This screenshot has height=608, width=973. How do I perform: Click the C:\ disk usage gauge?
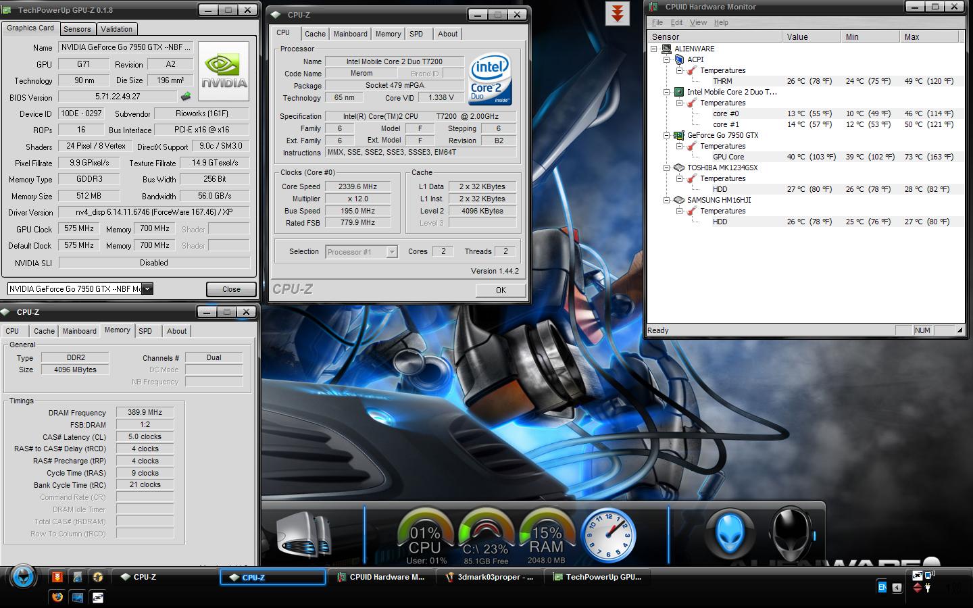pyautogui.click(x=486, y=536)
